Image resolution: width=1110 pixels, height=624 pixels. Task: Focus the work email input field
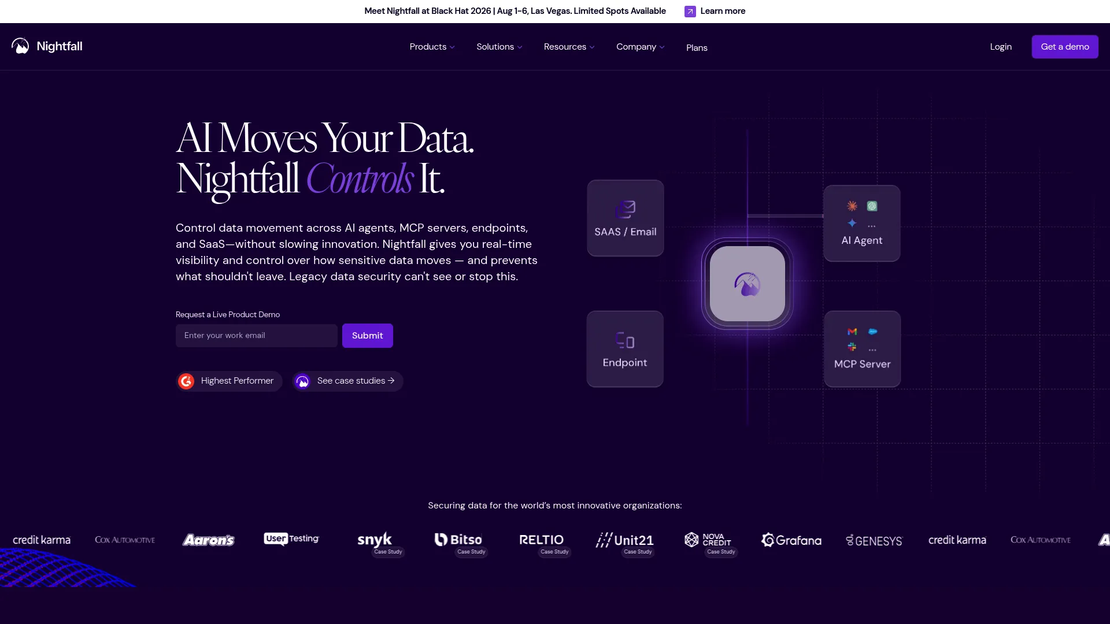click(257, 336)
